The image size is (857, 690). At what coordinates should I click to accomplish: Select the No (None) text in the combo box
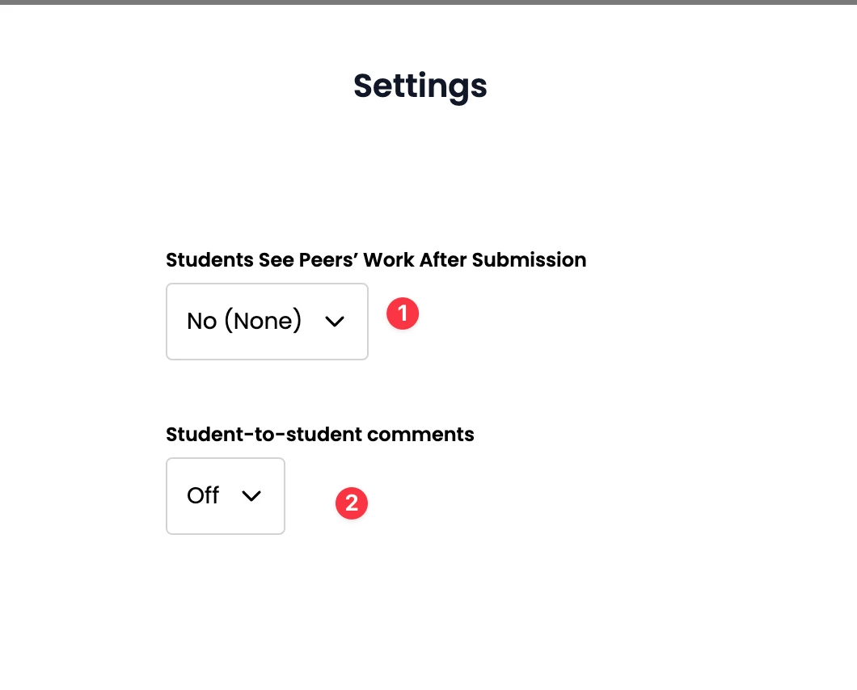pyautogui.click(x=244, y=321)
